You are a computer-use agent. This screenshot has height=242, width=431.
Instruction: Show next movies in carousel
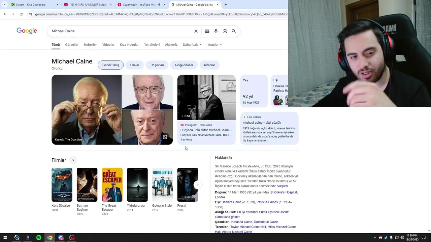(198, 185)
